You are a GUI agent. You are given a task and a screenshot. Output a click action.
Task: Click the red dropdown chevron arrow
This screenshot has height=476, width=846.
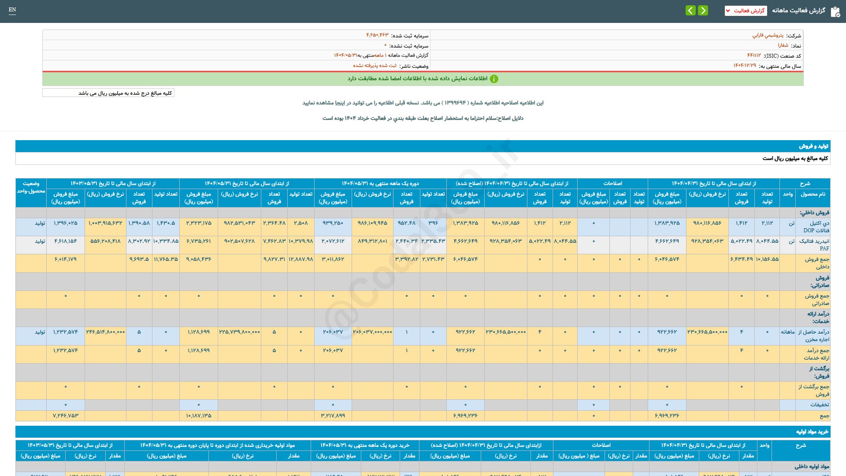728,11
